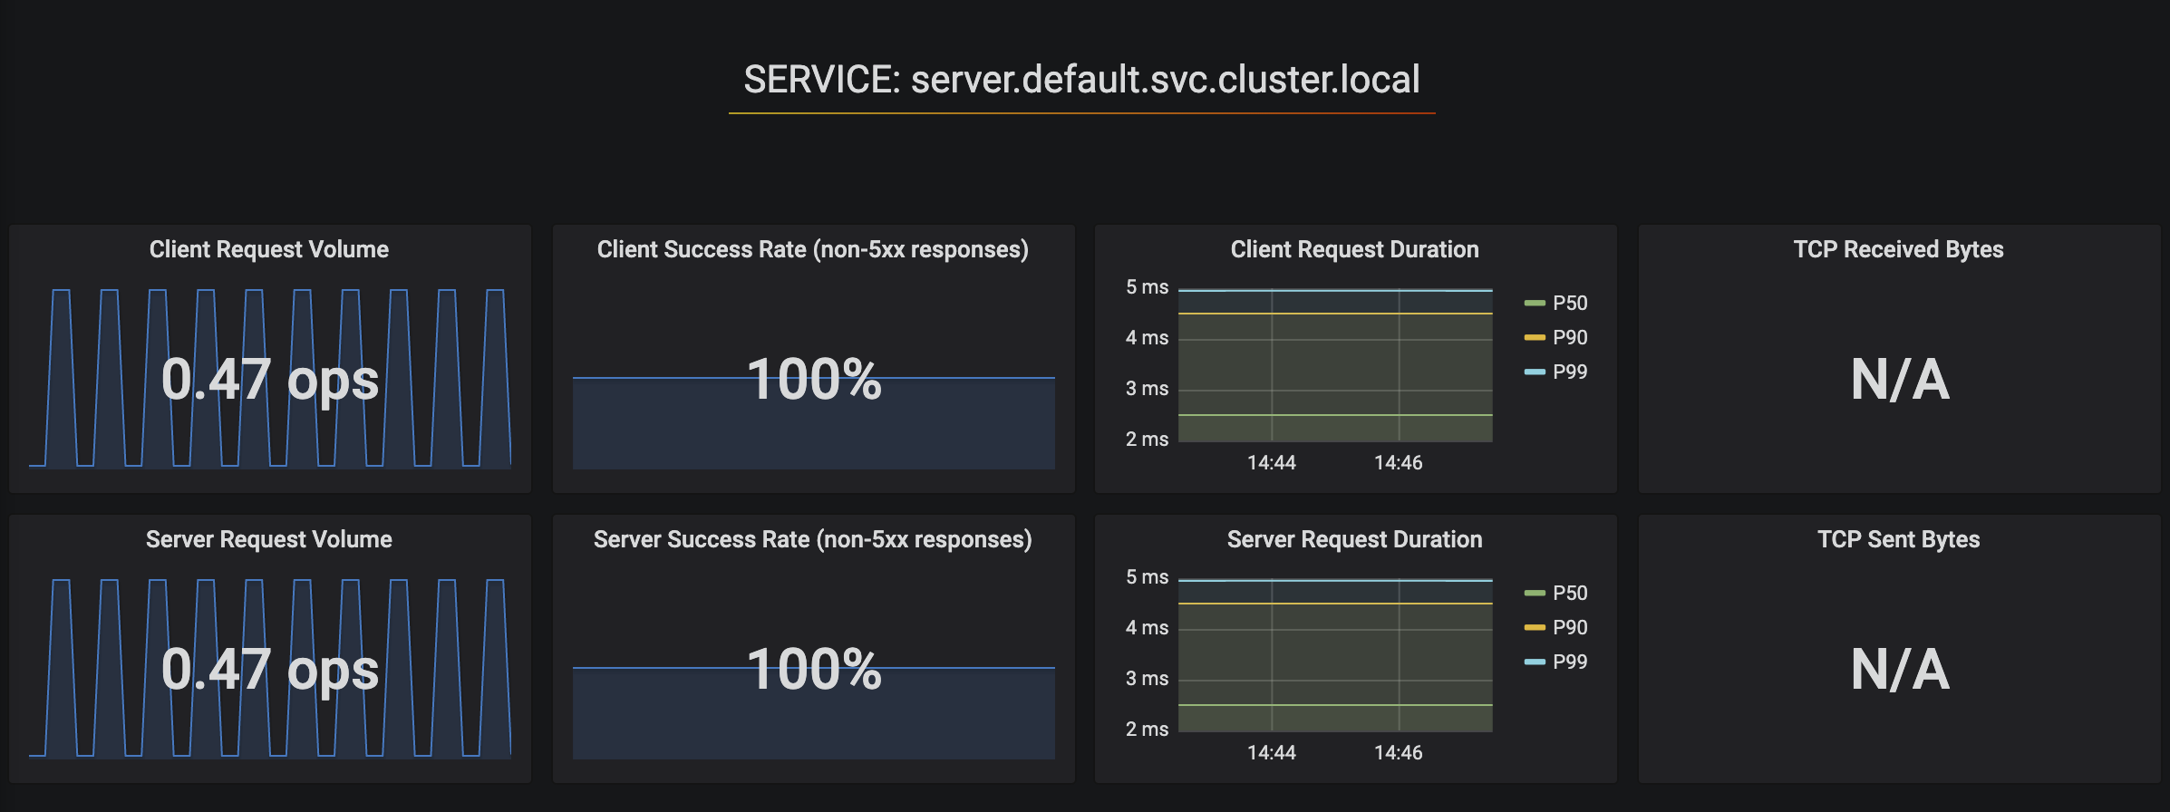Toggle P90 series in Client Request Duration
2170x812 pixels.
click(x=1570, y=337)
